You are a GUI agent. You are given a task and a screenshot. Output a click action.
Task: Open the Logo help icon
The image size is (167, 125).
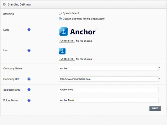pyautogui.click(x=29, y=29)
